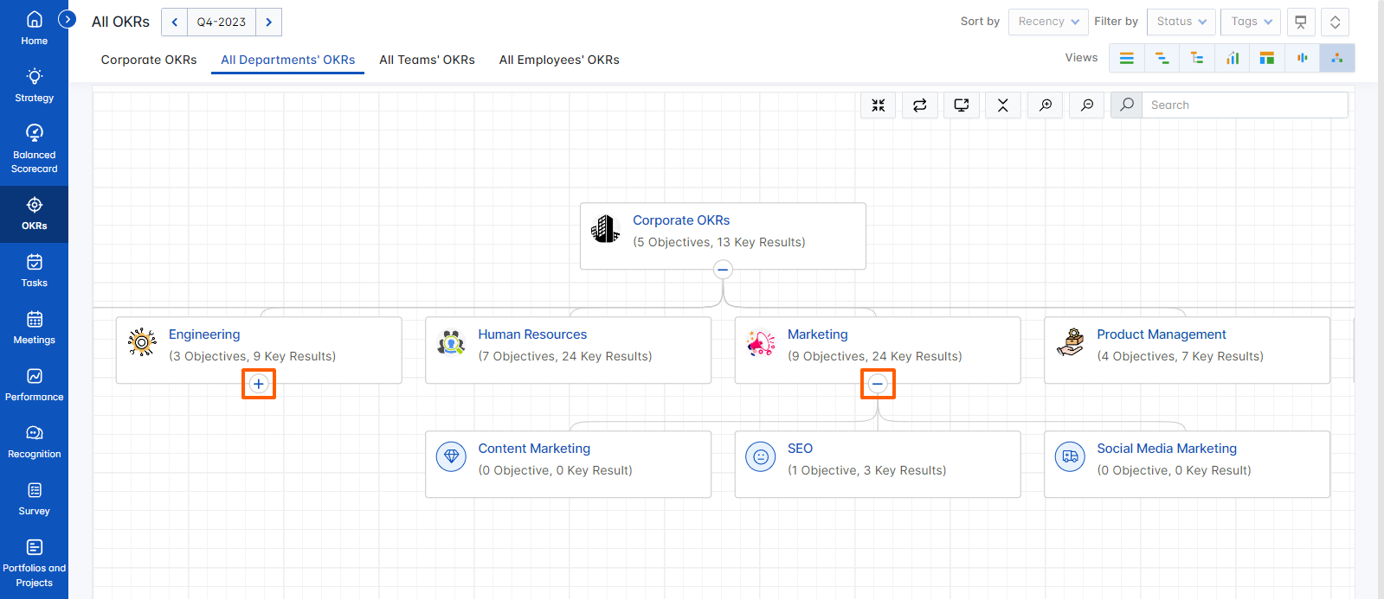
Task: Click the collapse all nodes icon
Action: coord(1003,105)
